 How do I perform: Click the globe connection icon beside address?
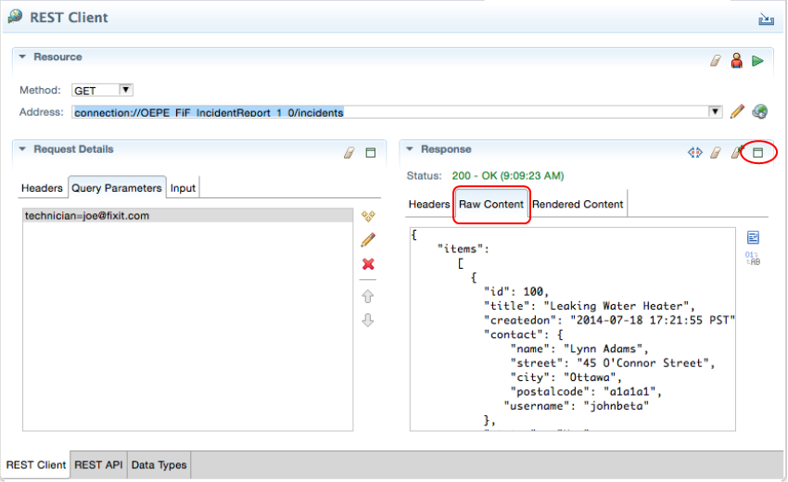760,111
